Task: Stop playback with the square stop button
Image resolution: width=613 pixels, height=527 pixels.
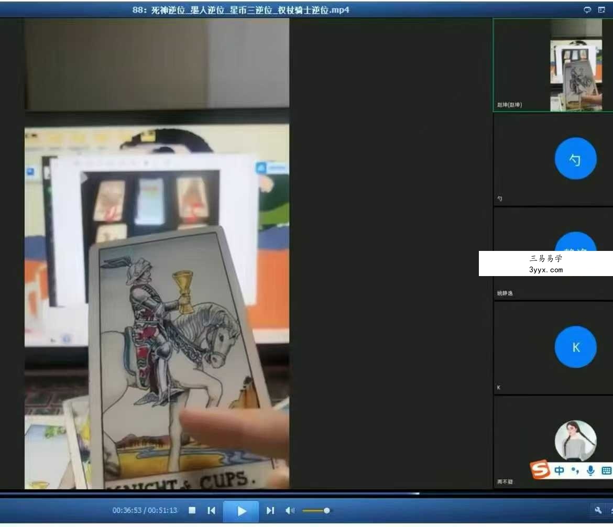Action: coord(192,510)
